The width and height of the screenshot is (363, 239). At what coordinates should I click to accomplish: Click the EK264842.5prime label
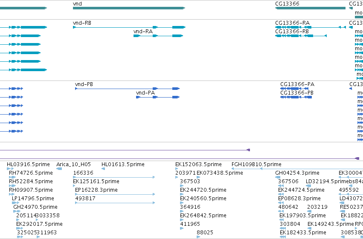point(203,216)
